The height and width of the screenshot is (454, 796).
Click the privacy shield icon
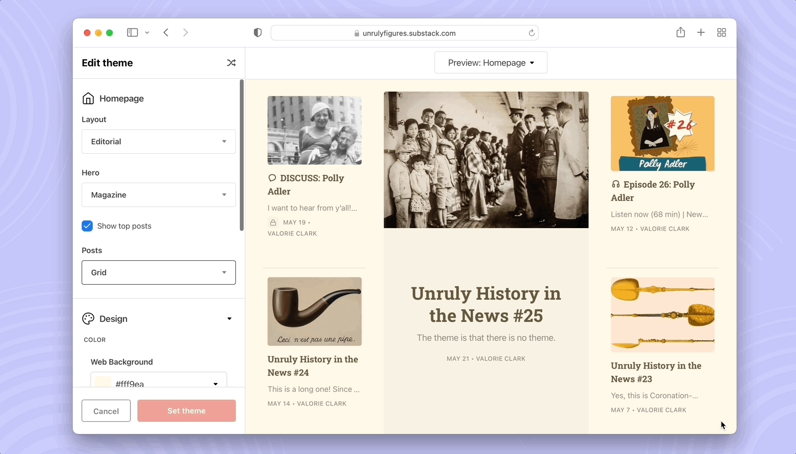(258, 33)
